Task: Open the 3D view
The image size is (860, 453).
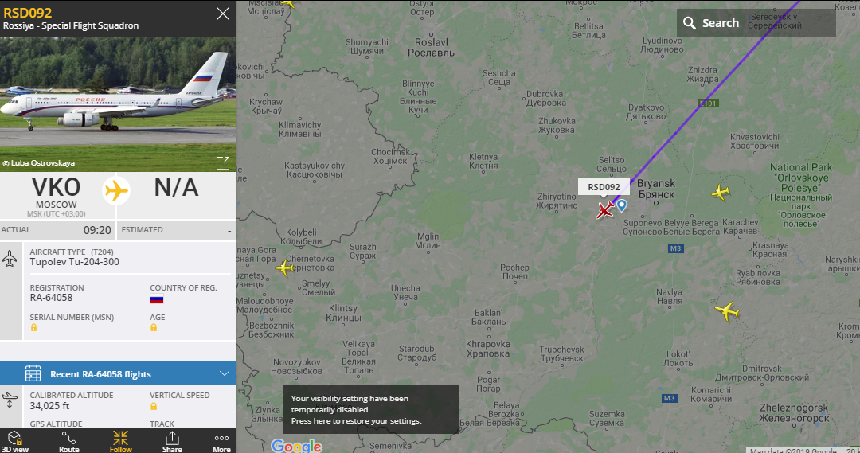Action: coord(15,441)
